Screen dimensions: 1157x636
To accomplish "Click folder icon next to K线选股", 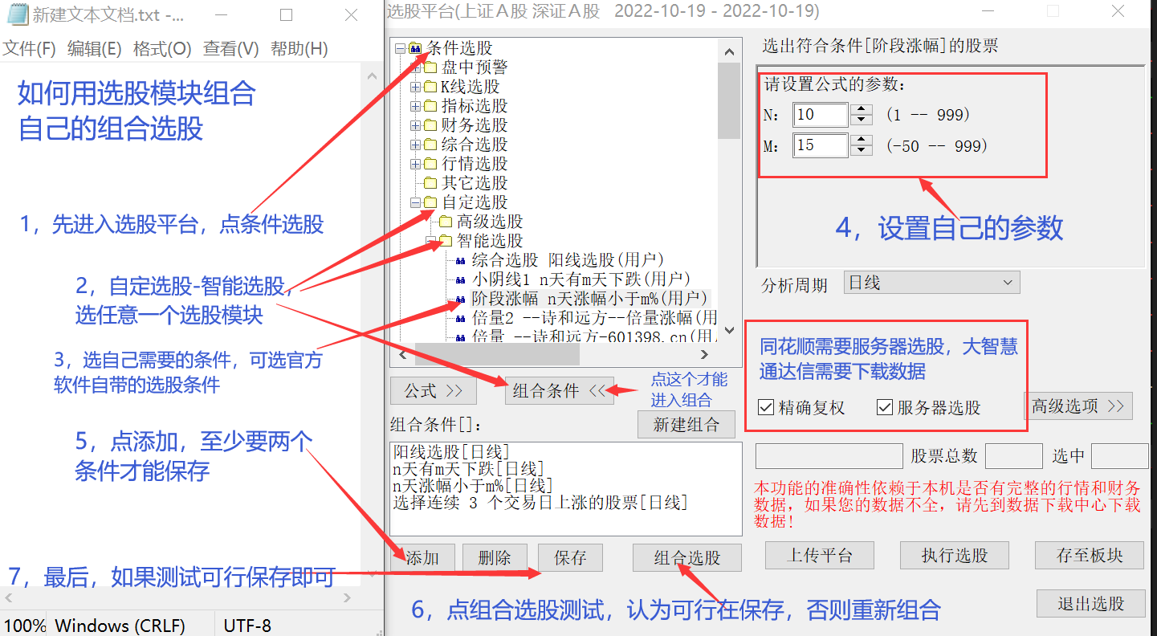I will pos(430,87).
